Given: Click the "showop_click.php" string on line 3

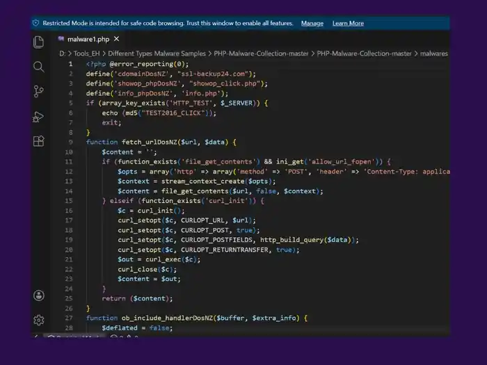Looking at the screenshot, I should tap(225, 83).
